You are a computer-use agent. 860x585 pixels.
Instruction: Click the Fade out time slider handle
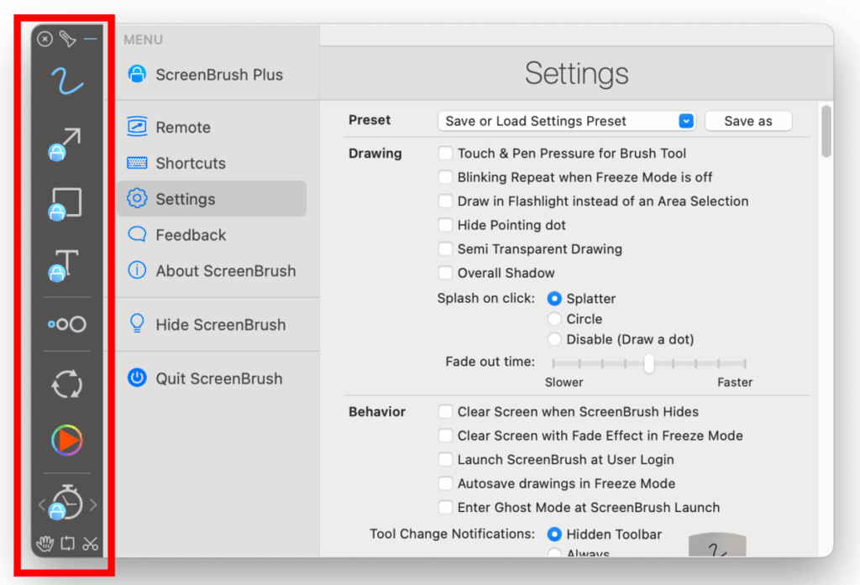click(x=649, y=363)
